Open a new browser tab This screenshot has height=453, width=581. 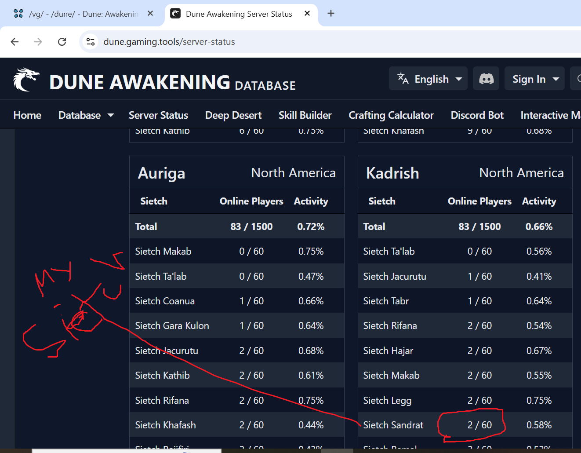coord(331,14)
